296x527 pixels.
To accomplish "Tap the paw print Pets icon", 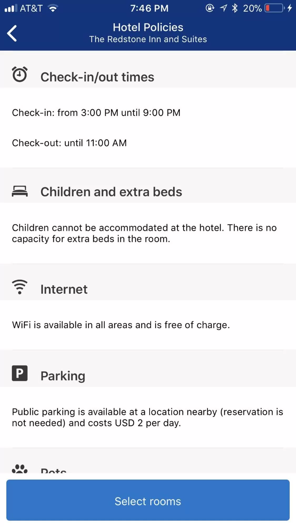I will tap(20, 469).
